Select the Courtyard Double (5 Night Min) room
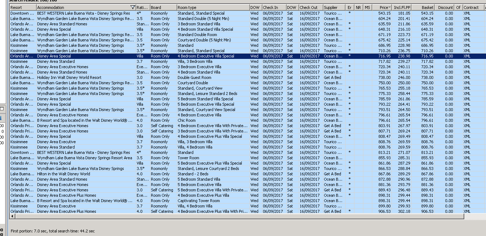 tap(204, 40)
